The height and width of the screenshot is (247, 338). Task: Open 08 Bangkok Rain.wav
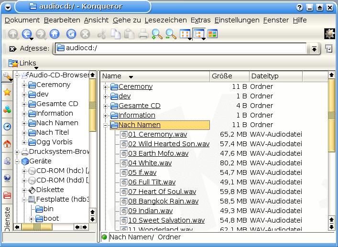click(x=163, y=201)
